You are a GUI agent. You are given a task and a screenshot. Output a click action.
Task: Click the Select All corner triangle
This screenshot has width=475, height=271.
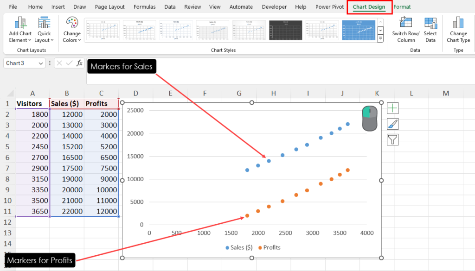[x=10, y=93]
